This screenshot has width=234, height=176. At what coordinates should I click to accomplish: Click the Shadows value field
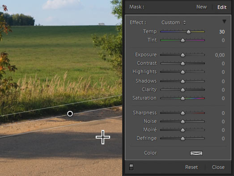[223, 81]
